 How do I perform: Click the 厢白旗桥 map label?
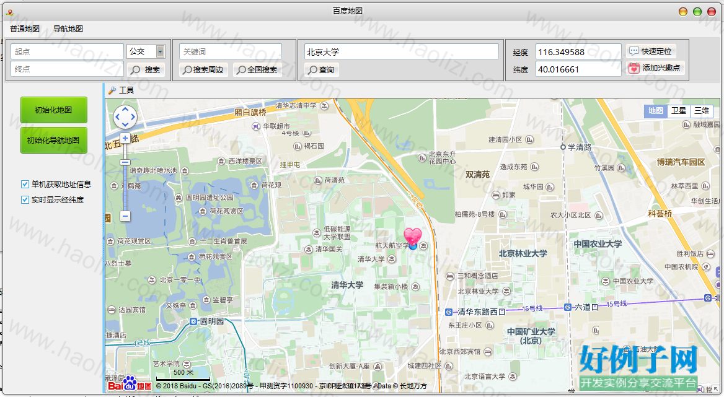pyautogui.click(x=250, y=112)
